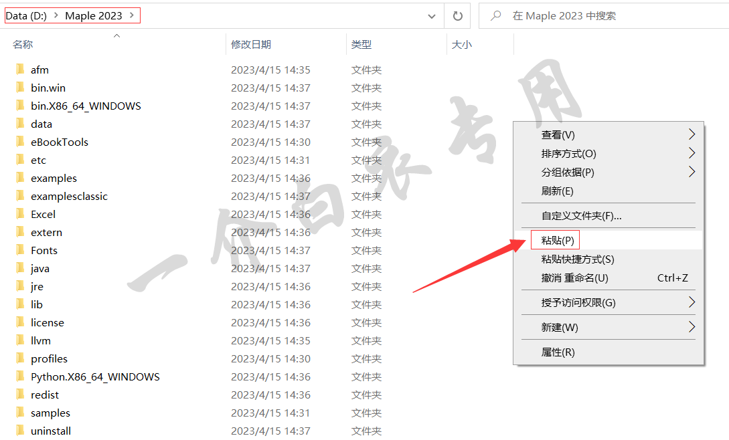
Task: Click the bin.X86_64_WINDOWS folder icon
Action: [20, 106]
